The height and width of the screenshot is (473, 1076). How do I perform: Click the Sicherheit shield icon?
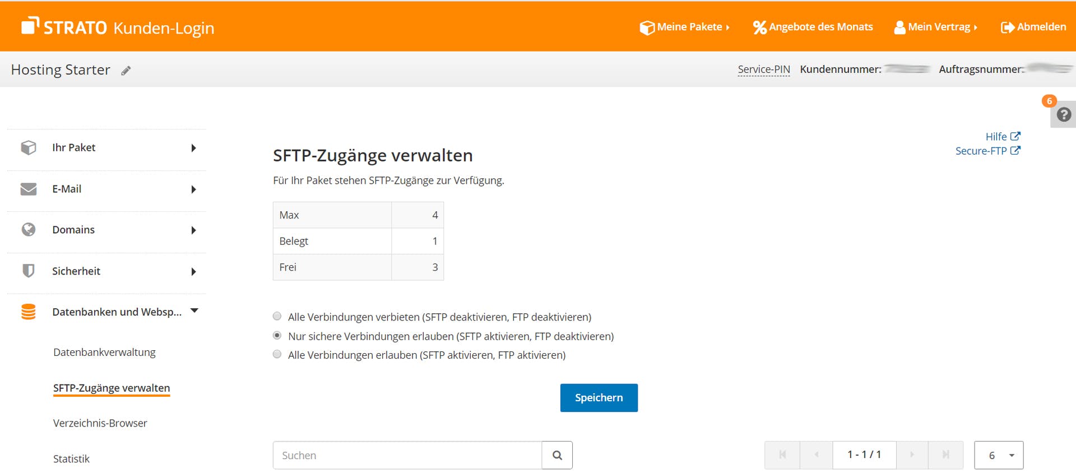[29, 271]
